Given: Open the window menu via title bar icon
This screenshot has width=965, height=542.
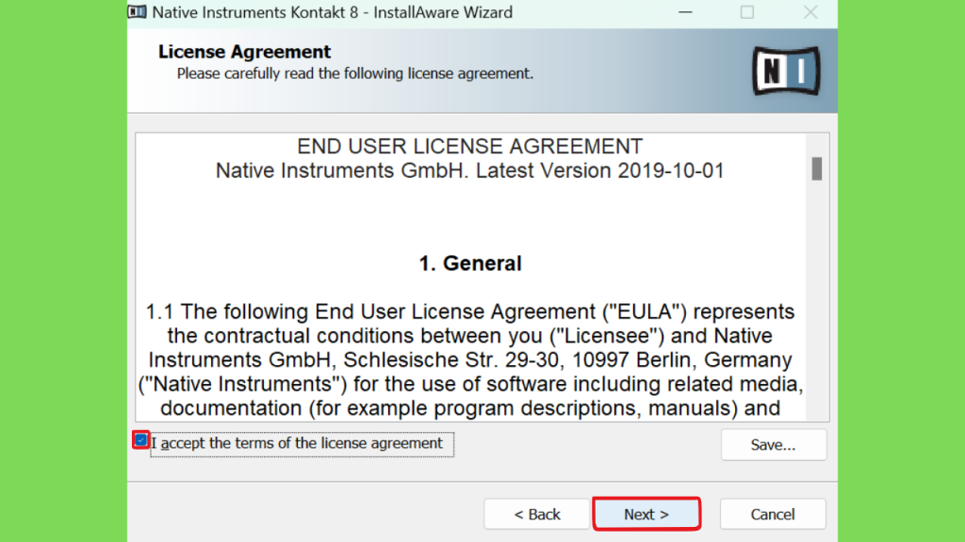Looking at the screenshot, I should (138, 11).
